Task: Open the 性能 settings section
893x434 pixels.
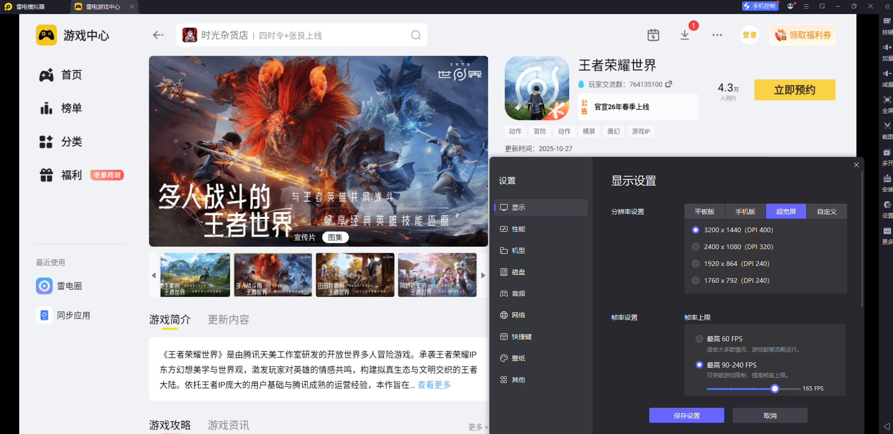Action: (x=518, y=229)
